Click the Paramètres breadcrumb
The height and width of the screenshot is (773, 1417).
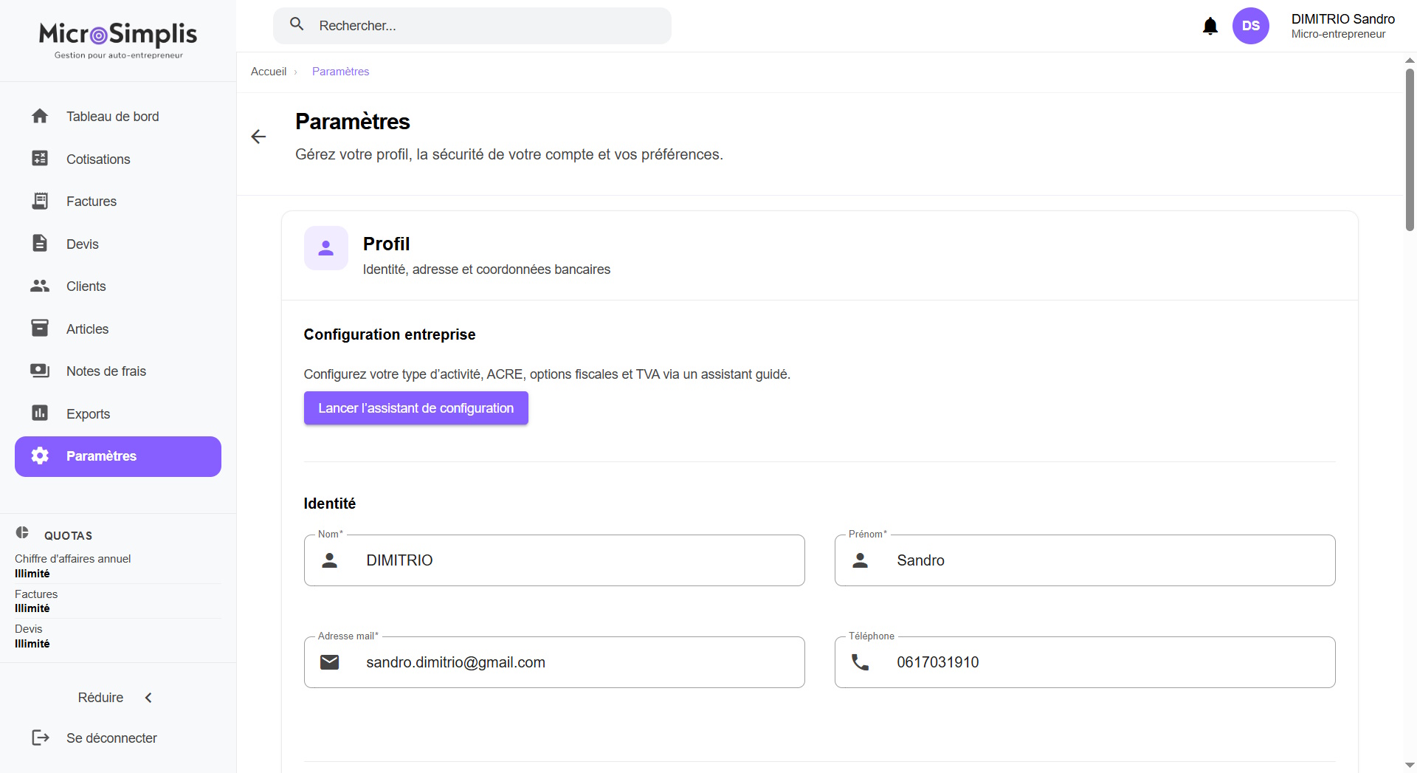point(340,72)
